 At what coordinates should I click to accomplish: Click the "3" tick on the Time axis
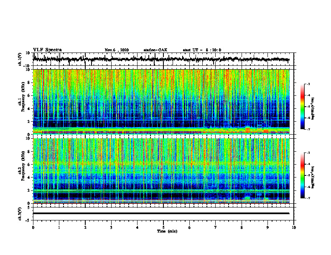click(111, 227)
